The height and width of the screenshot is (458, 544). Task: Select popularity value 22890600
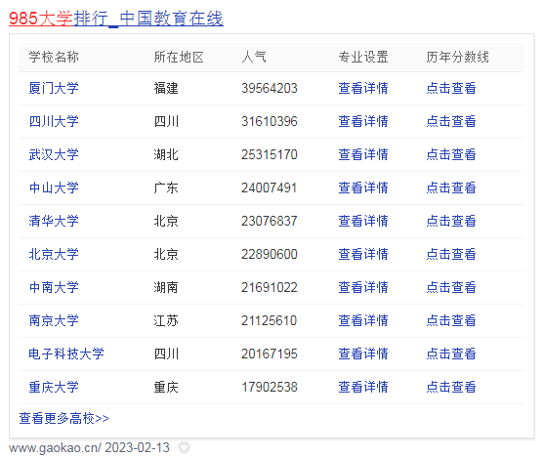click(270, 254)
